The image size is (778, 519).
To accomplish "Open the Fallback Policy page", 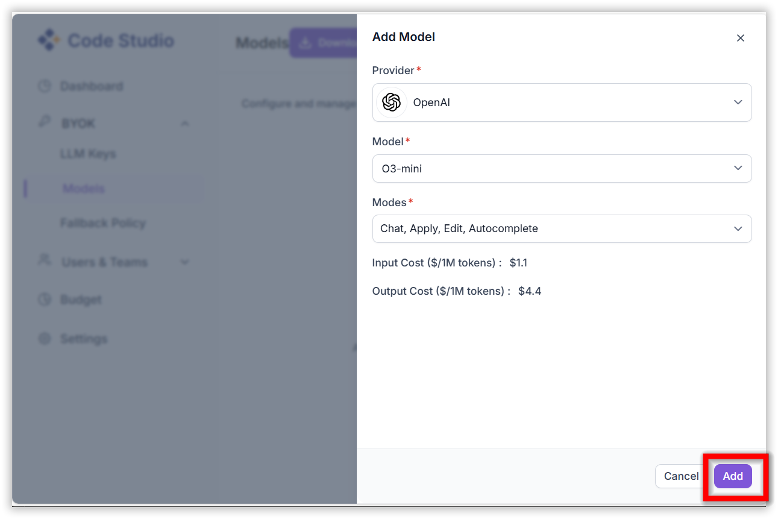I will [x=102, y=222].
